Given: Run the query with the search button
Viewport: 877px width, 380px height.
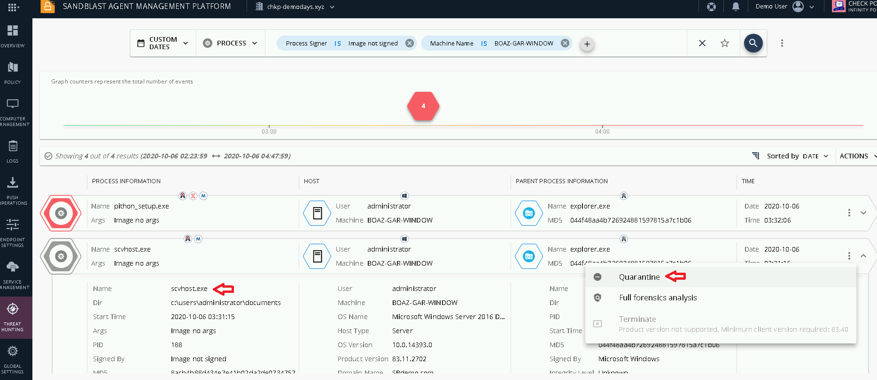Looking at the screenshot, I should (753, 43).
